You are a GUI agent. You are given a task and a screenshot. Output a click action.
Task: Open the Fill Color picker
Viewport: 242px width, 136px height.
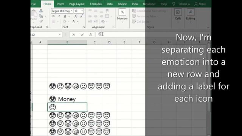[65, 22]
